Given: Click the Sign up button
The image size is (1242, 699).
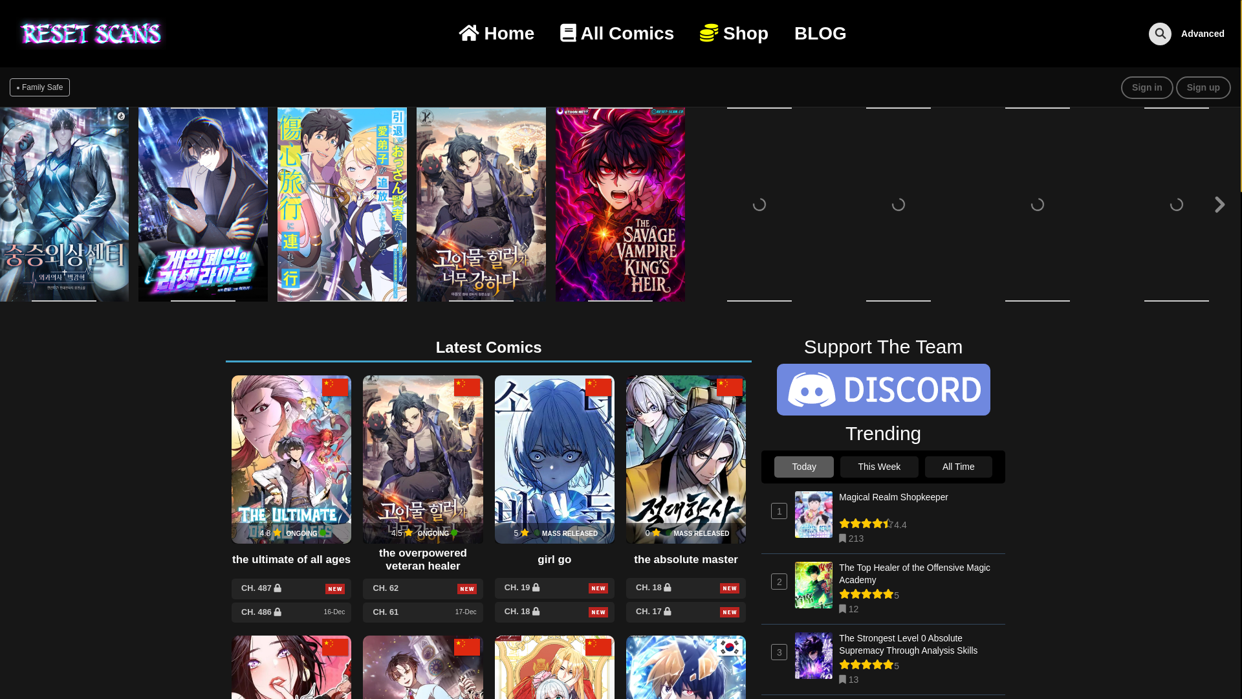Looking at the screenshot, I should click(1203, 87).
